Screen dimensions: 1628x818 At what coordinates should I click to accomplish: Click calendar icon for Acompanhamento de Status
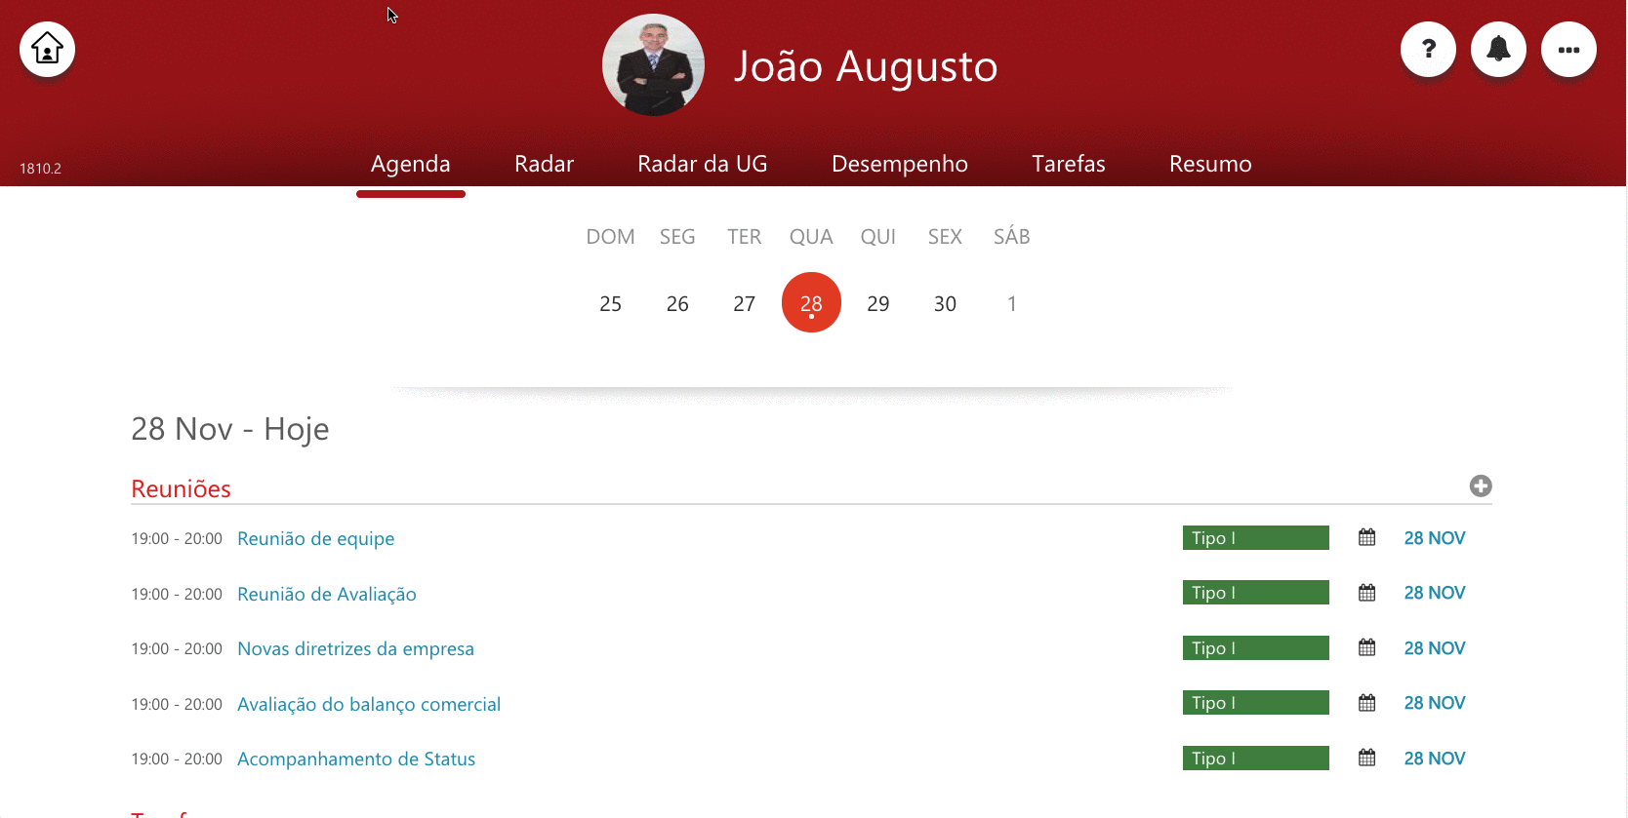pyautogui.click(x=1366, y=758)
